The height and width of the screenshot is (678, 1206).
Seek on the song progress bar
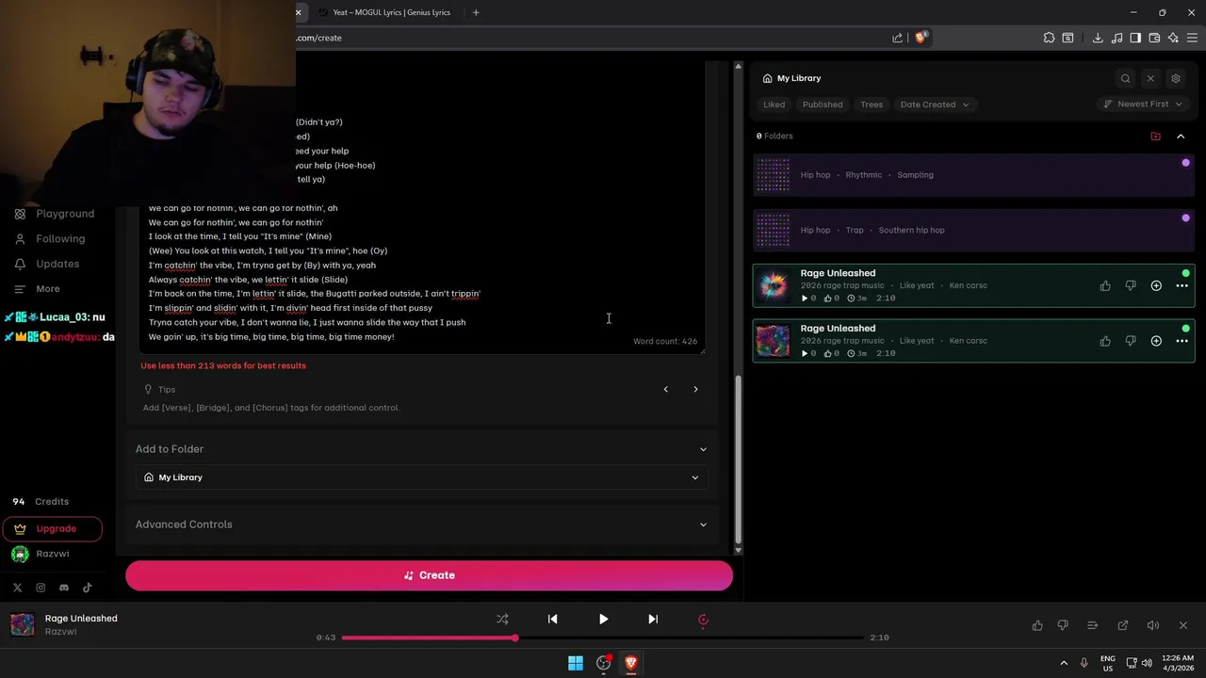coord(603,638)
